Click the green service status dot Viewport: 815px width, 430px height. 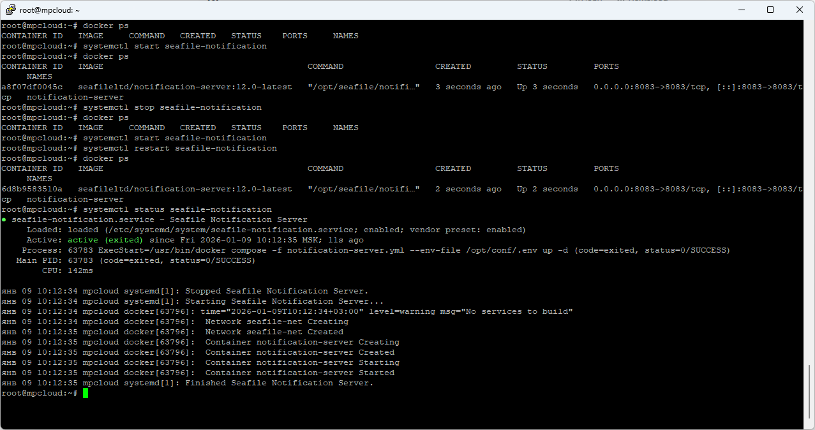coord(4,219)
